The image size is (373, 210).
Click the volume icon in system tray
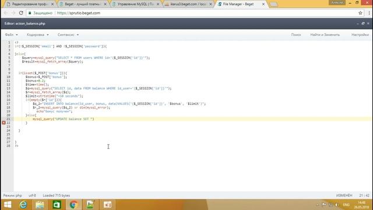tap(337, 205)
